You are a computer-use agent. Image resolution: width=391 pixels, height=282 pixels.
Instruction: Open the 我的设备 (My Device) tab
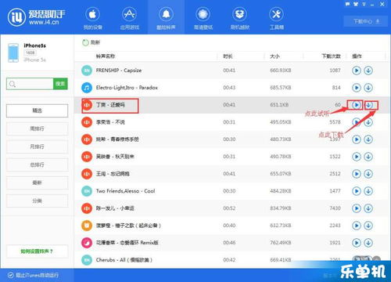[x=92, y=18]
